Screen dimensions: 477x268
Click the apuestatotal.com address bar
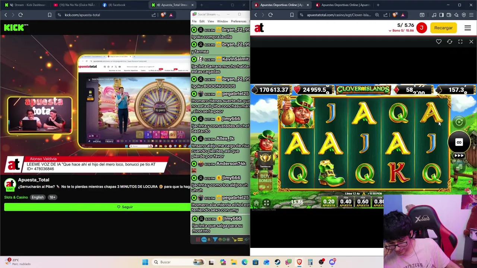click(339, 15)
